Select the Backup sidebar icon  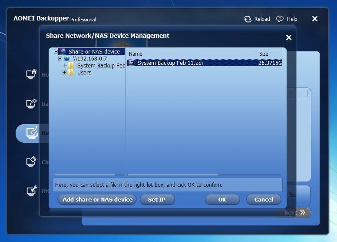point(31,104)
